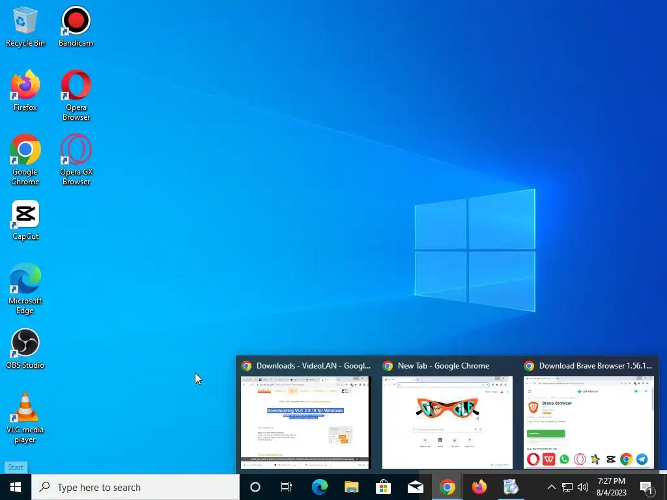Show hidden system tray icons chevron
The image size is (667, 500).
[551, 487]
